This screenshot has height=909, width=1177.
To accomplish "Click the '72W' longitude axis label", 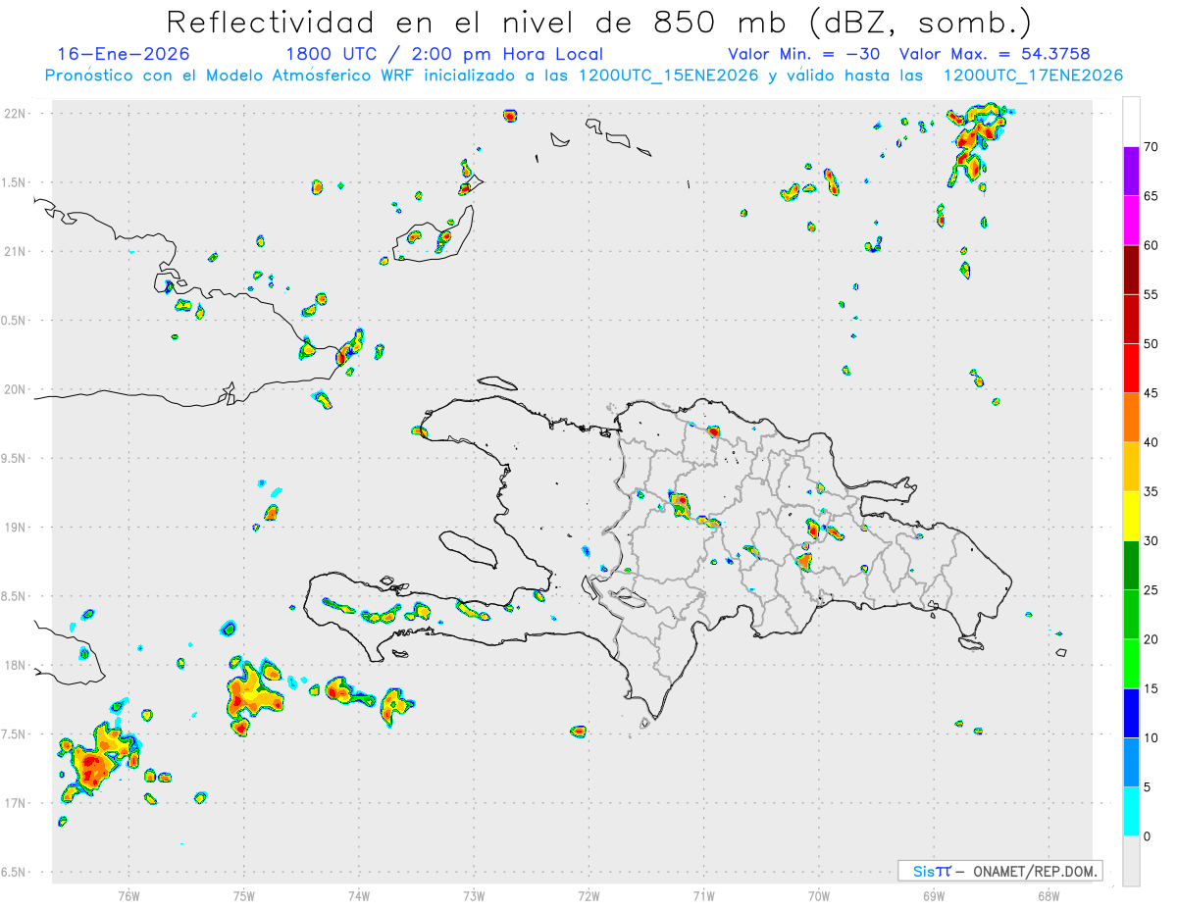I will (x=588, y=895).
